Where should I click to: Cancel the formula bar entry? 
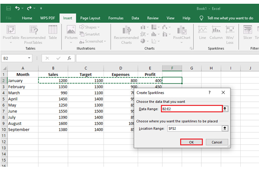pyautogui.click(x=47, y=58)
